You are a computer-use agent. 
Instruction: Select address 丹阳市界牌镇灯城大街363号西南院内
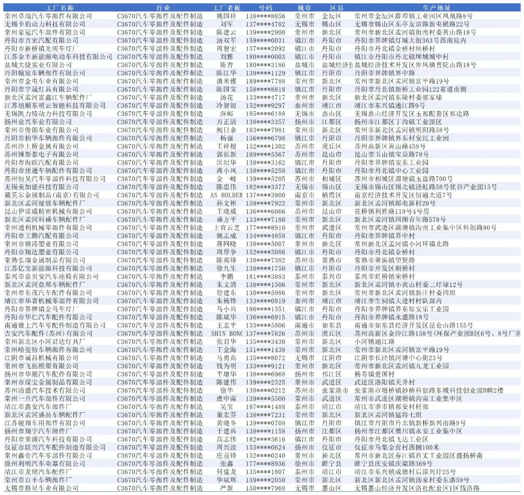tap(410, 40)
